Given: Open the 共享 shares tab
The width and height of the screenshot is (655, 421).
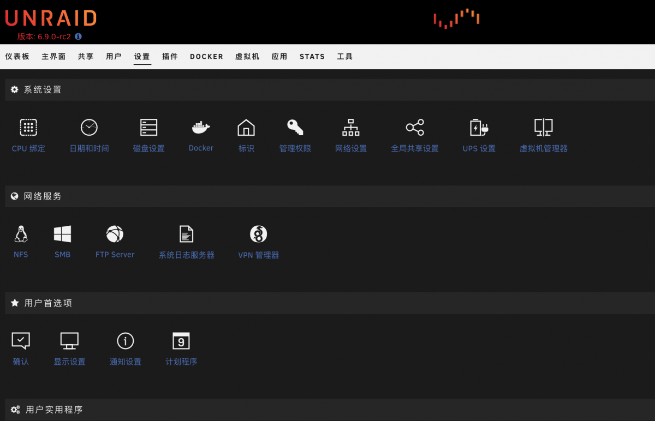Looking at the screenshot, I should pos(86,56).
